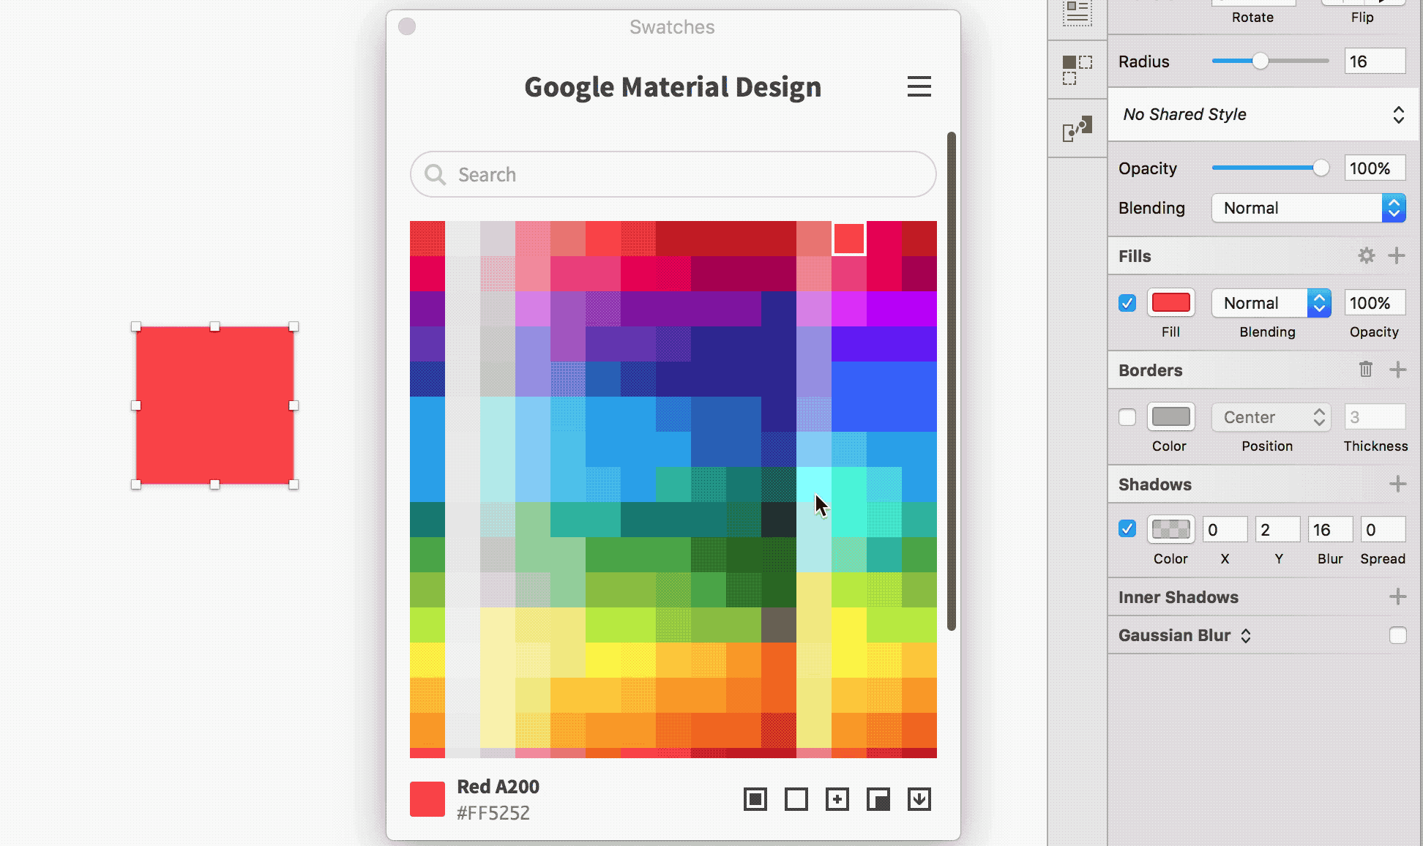
Task: Open the Shadow color well
Action: click(x=1171, y=529)
